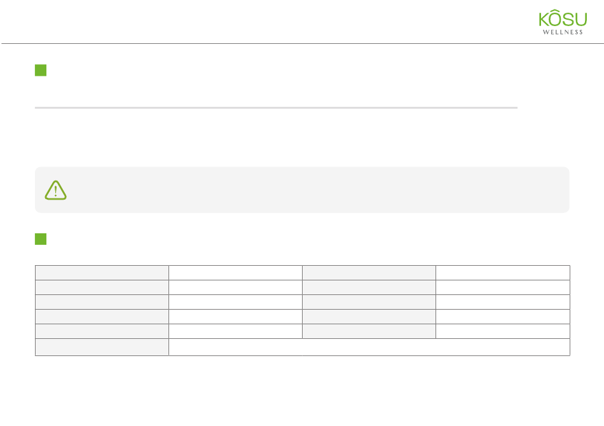This screenshot has width=604, height=426.
Task: Click the WELLNESS text under the logo
Action: (563, 32)
